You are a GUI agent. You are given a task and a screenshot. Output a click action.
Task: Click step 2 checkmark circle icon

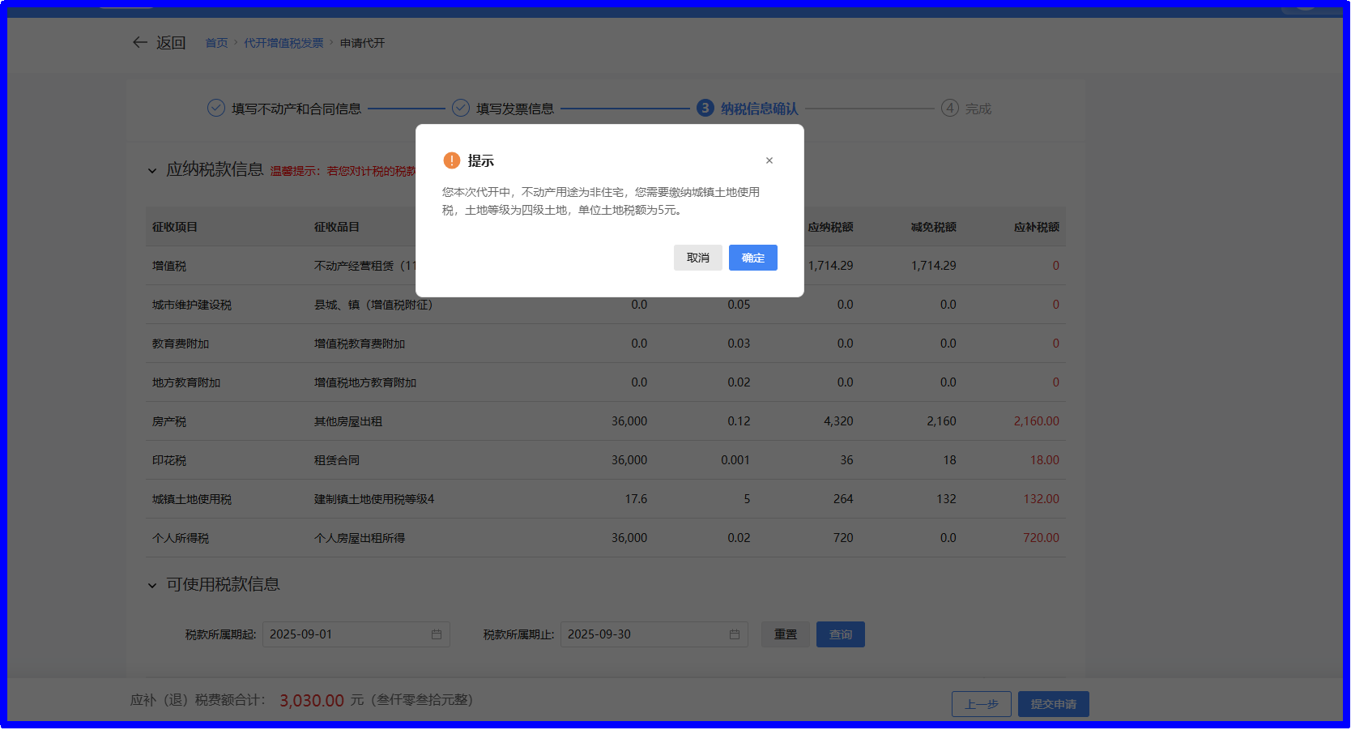click(461, 108)
